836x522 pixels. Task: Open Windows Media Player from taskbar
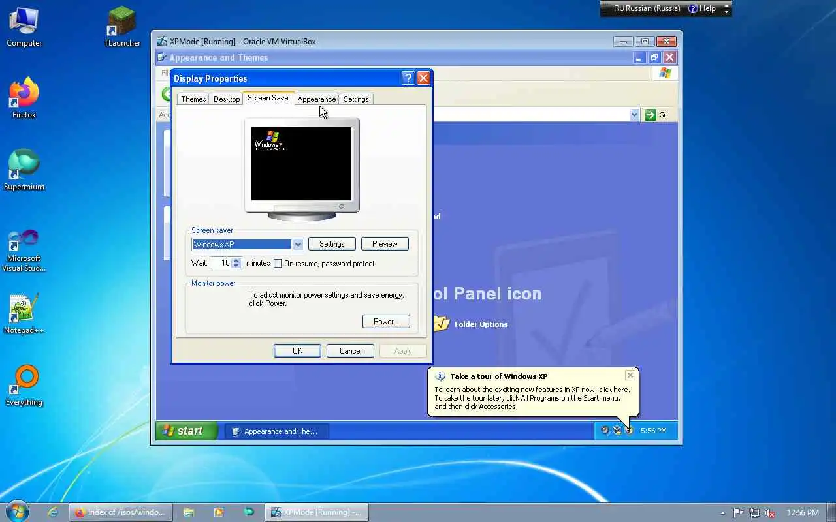(x=219, y=512)
